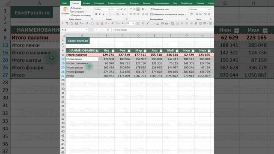Screen dimensions: 274x154
Task: Toggle Переносить текст wrap text
Action: tap(160, 9)
